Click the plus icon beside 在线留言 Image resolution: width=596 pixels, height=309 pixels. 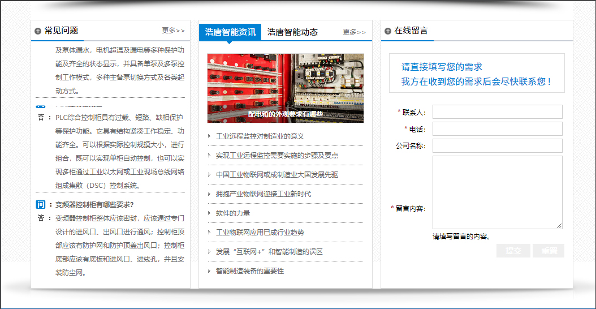(x=388, y=31)
